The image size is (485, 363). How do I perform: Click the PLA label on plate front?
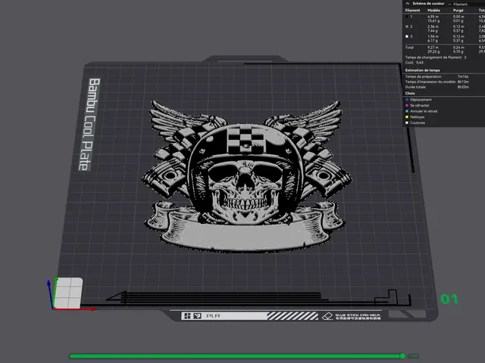tap(213, 316)
